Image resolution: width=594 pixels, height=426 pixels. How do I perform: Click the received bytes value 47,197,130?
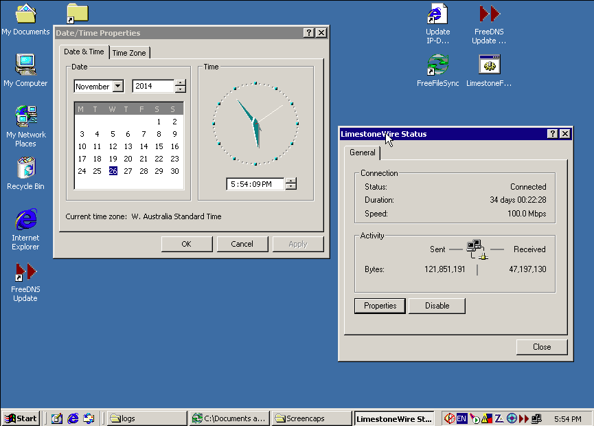click(x=527, y=269)
